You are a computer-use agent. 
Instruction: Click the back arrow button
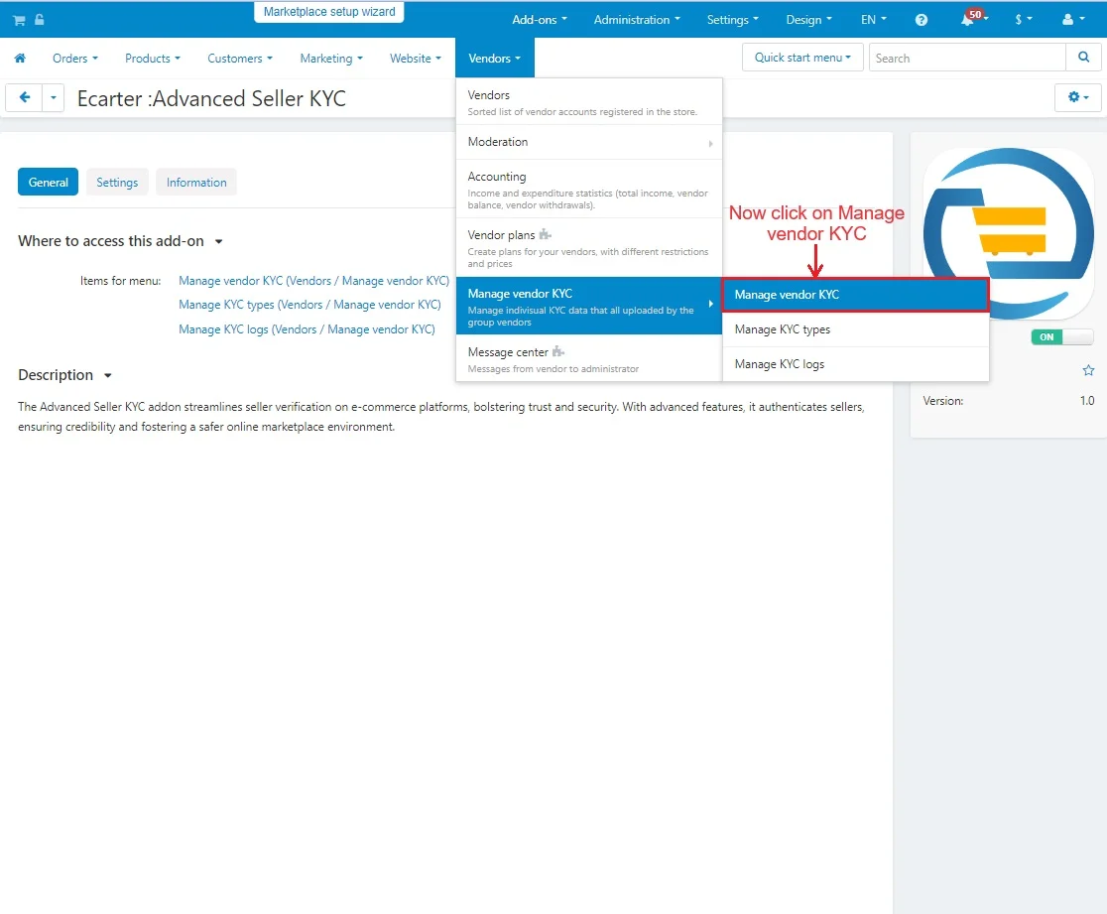click(x=25, y=97)
